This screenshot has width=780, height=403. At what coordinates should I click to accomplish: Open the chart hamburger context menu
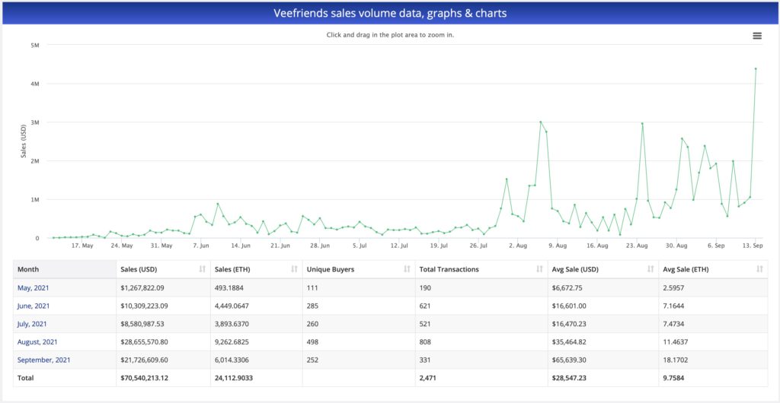click(x=756, y=36)
